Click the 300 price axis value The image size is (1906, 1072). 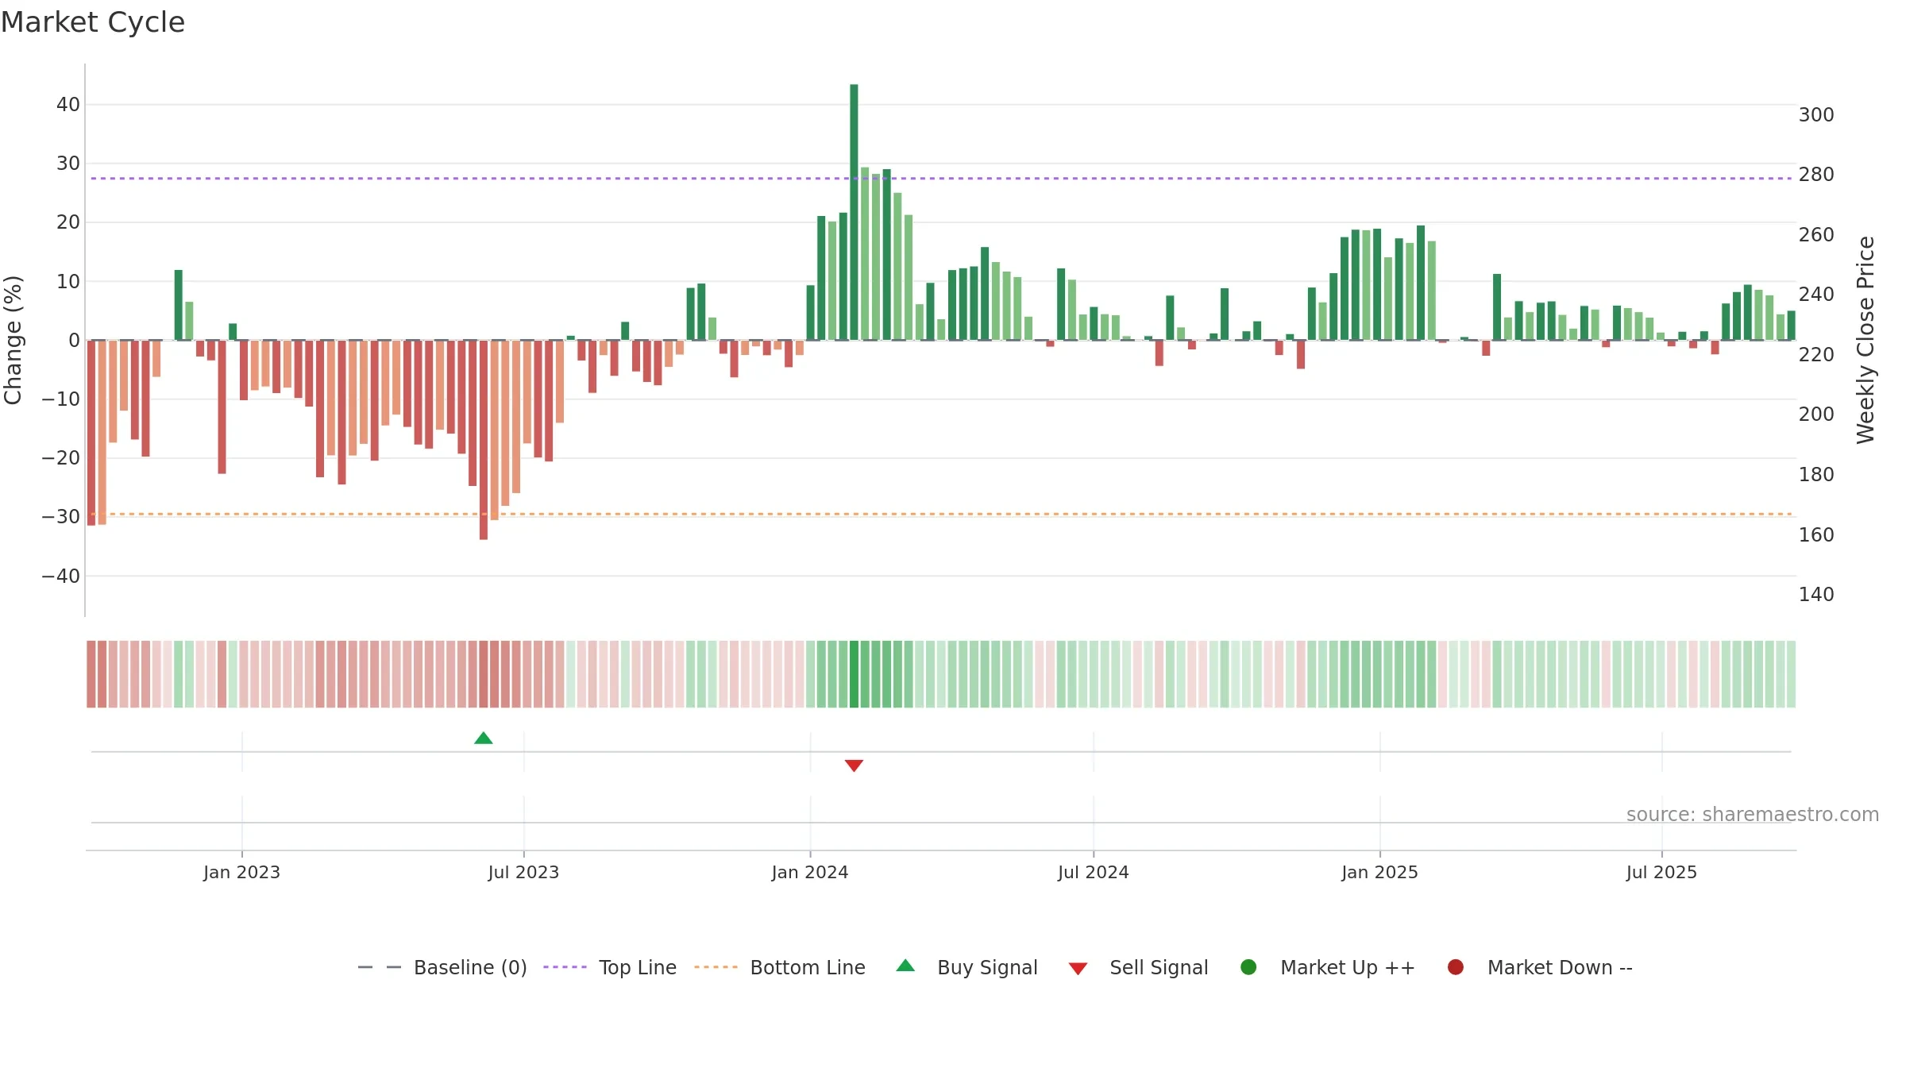[1816, 115]
